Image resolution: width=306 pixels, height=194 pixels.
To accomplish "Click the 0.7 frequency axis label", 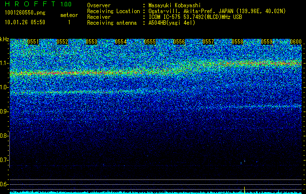I will point(4,160).
